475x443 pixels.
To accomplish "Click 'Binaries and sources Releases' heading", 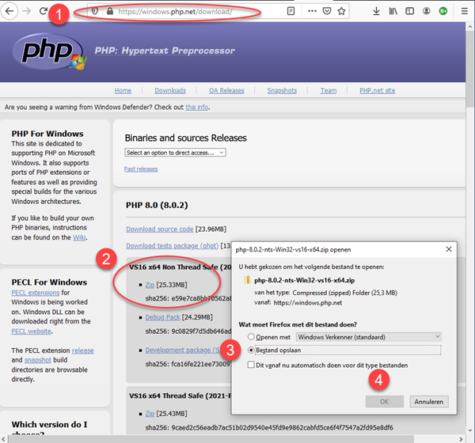I will tap(186, 138).
